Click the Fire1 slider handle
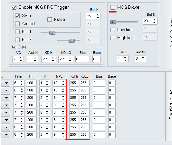This screenshot has height=145, width=172. point(52,33)
